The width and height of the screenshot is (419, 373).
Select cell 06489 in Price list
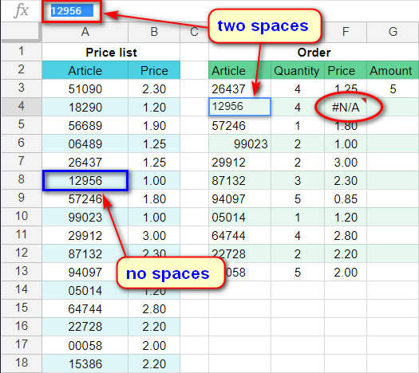[x=85, y=144]
